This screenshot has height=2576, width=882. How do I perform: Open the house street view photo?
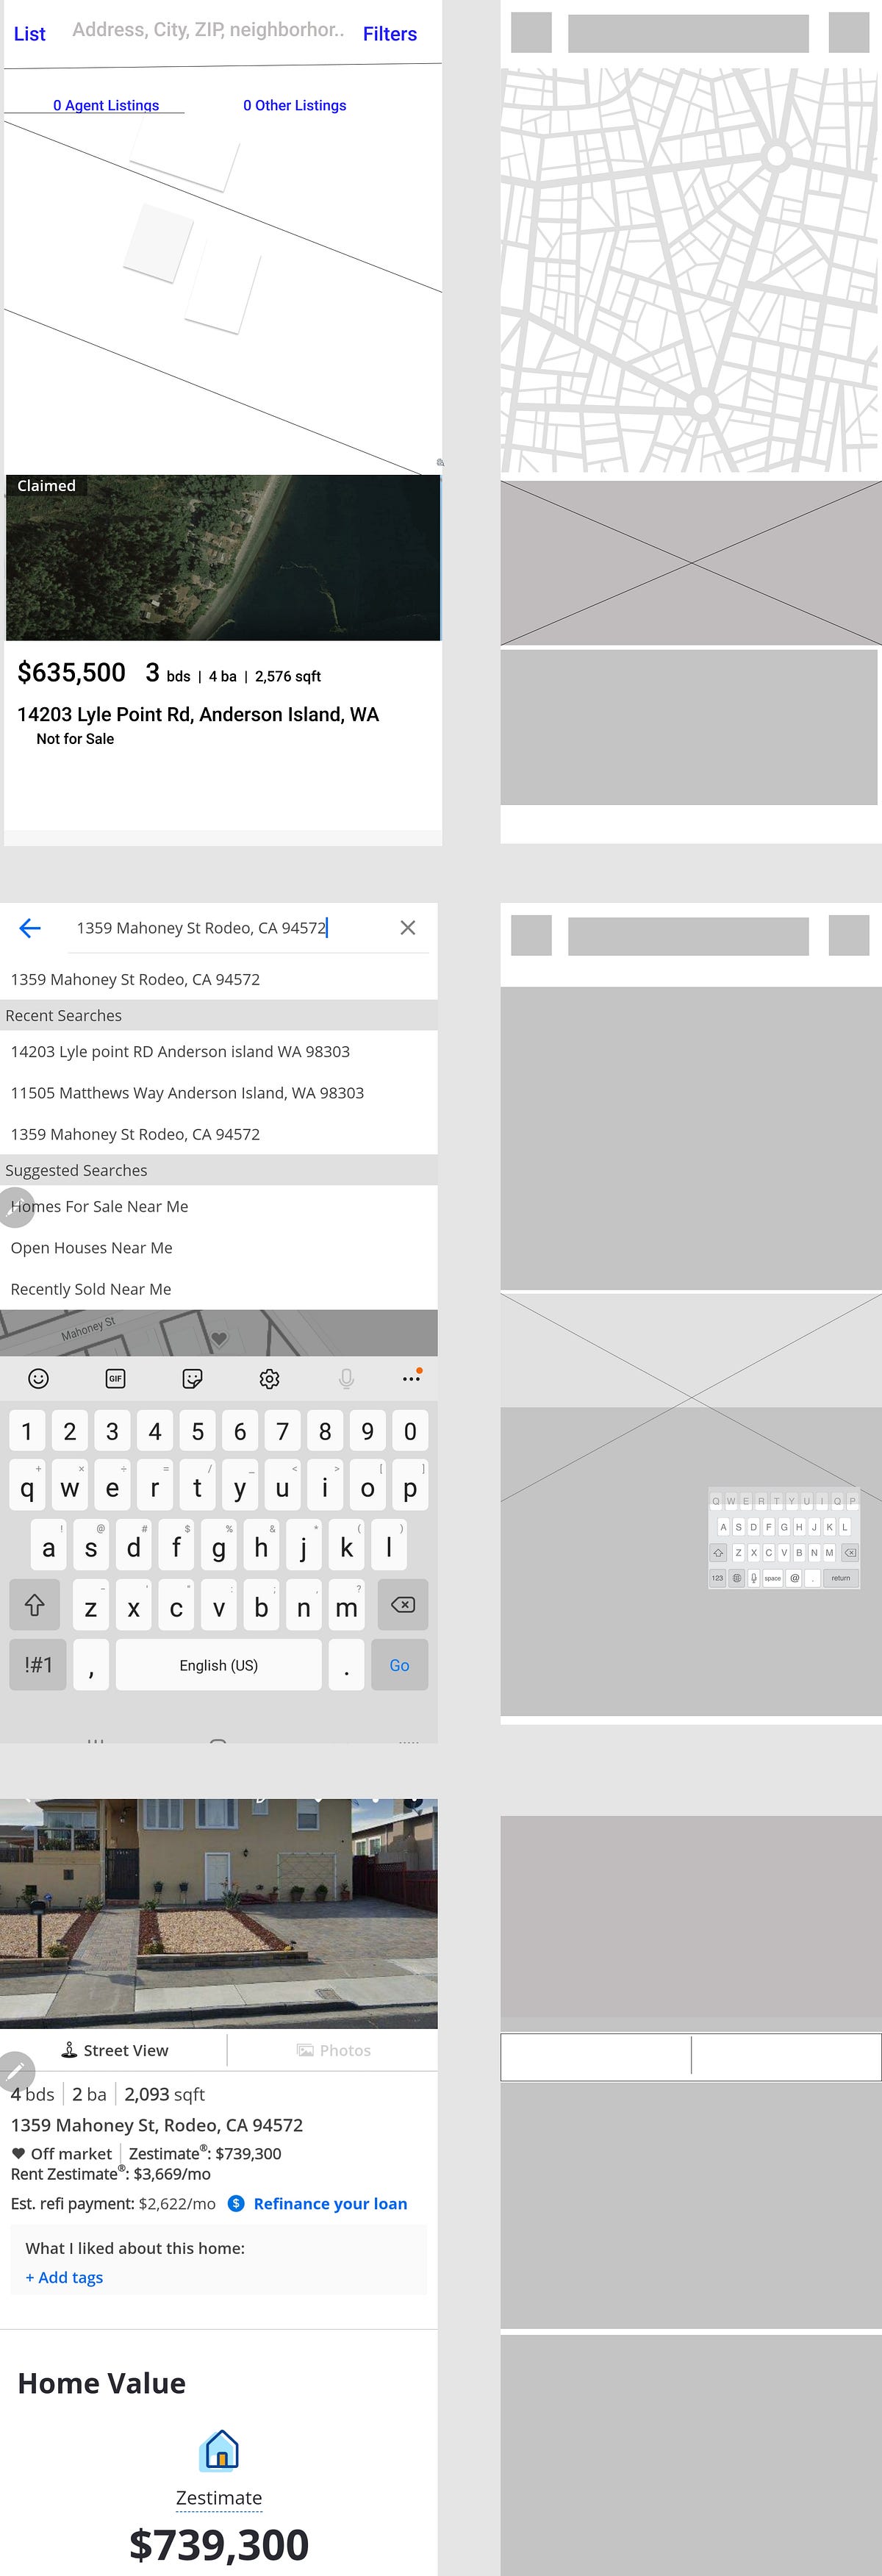coord(219,1913)
